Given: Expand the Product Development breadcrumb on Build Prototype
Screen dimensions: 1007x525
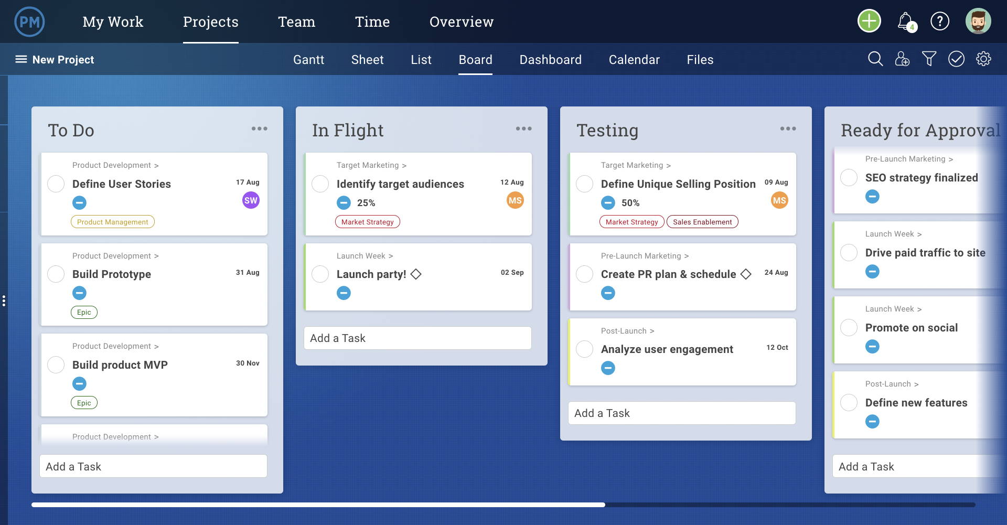Looking at the screenshot, I should point(115,255).
